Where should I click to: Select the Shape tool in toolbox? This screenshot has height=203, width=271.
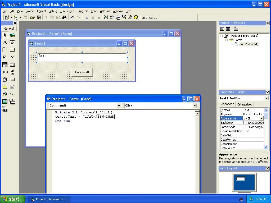pyautogui.click(x=5, y=94)
